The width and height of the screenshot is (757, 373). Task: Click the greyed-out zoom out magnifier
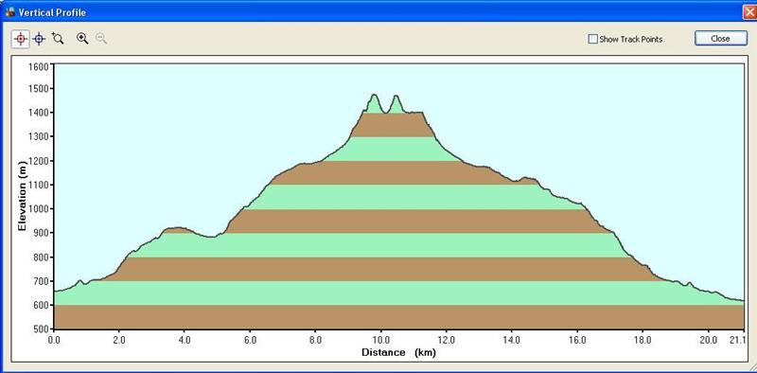(101, 39)
